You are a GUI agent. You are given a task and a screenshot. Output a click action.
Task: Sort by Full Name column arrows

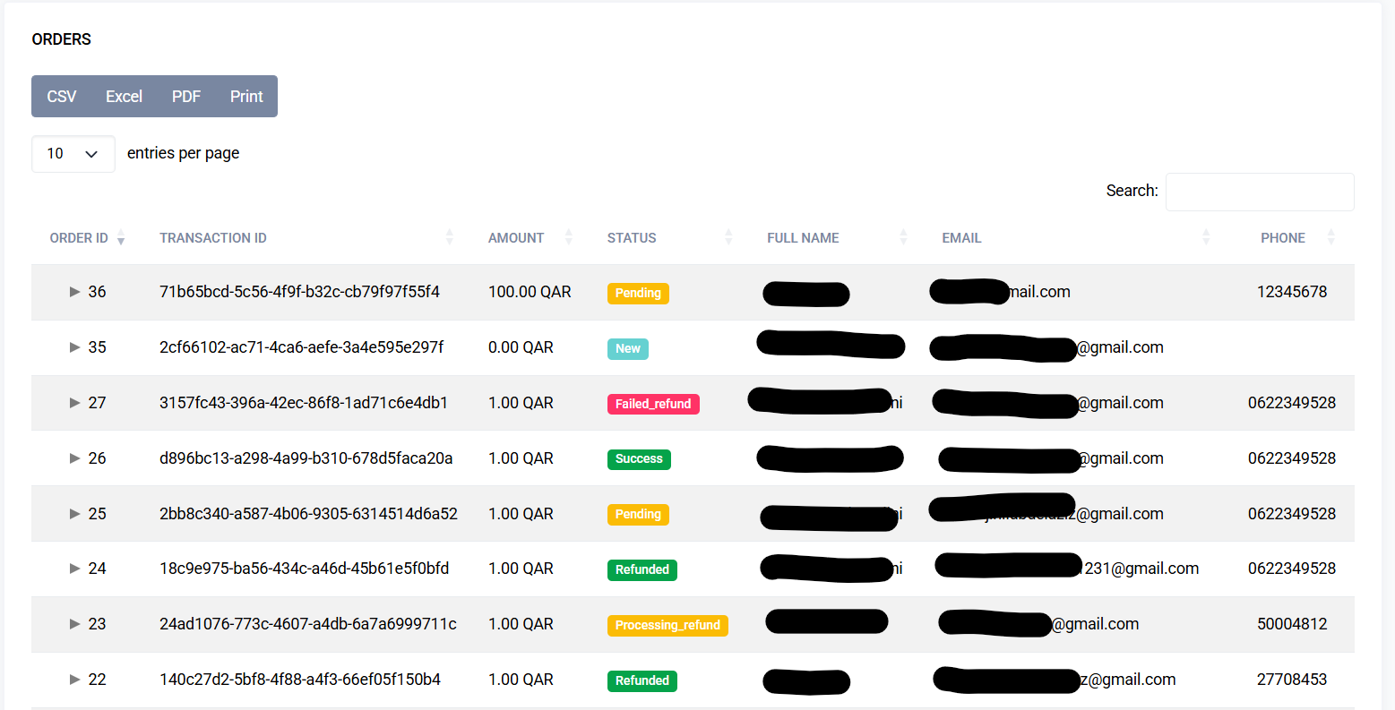903,238
